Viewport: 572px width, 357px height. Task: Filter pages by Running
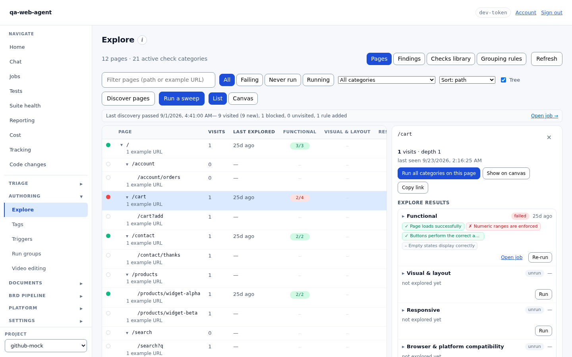pyautogui.click(x=318, y=80)
